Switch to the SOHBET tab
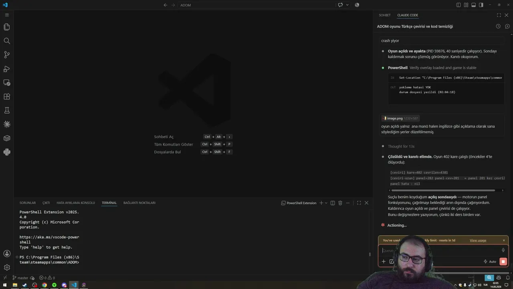 (x=385, y=15)
